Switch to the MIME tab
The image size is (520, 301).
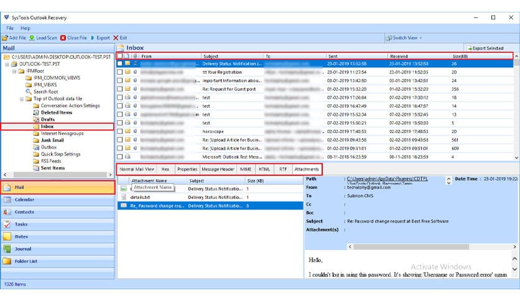coord(246,169)
